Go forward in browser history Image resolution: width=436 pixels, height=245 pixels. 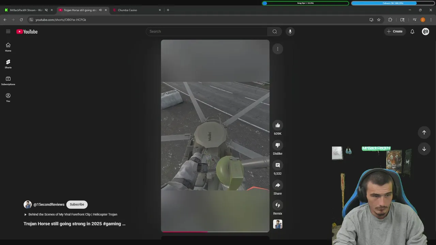pyautogui.click(x=13, y=20)
